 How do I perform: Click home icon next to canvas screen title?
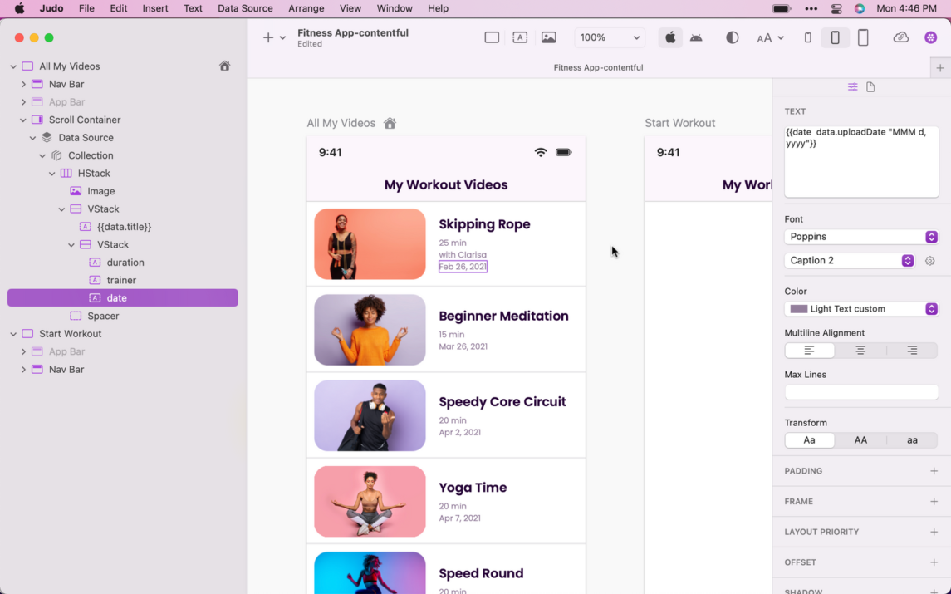click(390, 123)
